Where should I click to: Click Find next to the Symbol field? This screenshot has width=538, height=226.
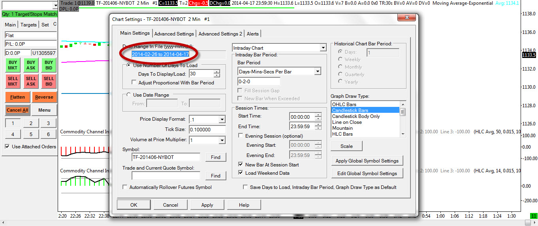[x=216, y=157]
